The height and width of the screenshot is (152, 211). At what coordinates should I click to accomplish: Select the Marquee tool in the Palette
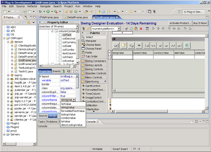91,41
